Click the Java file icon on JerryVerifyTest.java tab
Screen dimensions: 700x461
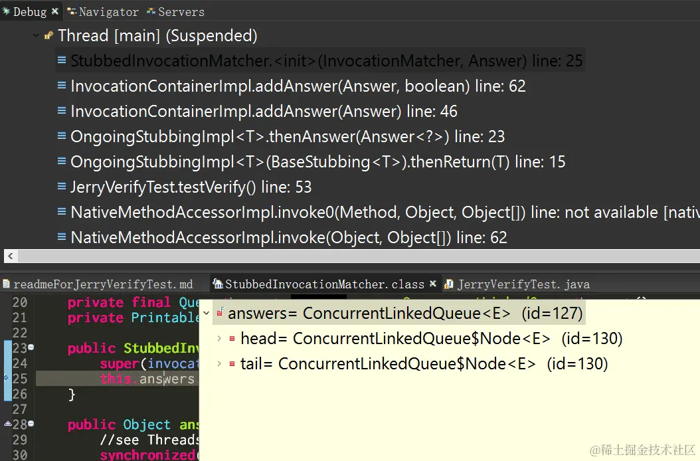tap(449, 284)
